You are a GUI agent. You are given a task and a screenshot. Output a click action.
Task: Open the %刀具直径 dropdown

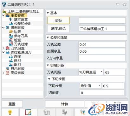tap(91, 72)
